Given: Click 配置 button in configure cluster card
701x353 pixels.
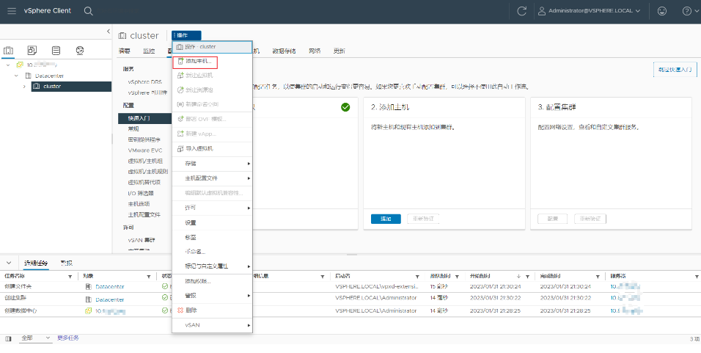Looking at the screenshot, I should pos(553,219).
